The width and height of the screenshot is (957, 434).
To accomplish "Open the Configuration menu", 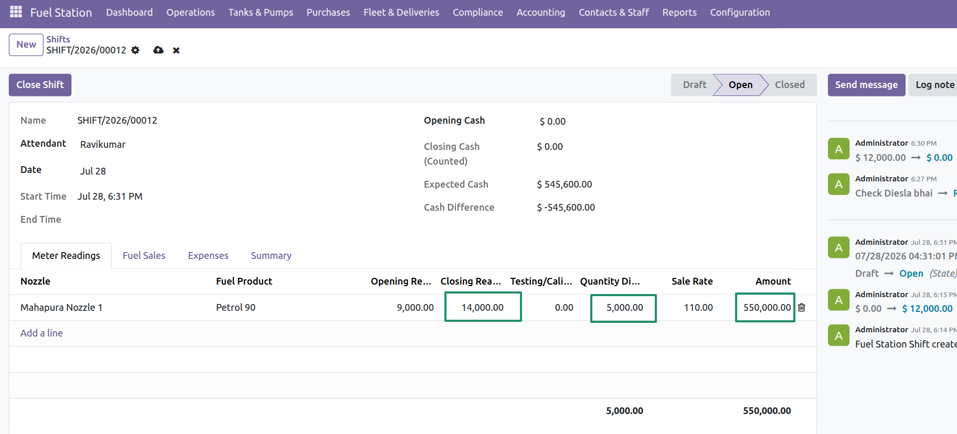I will click(x=740, y=12).
